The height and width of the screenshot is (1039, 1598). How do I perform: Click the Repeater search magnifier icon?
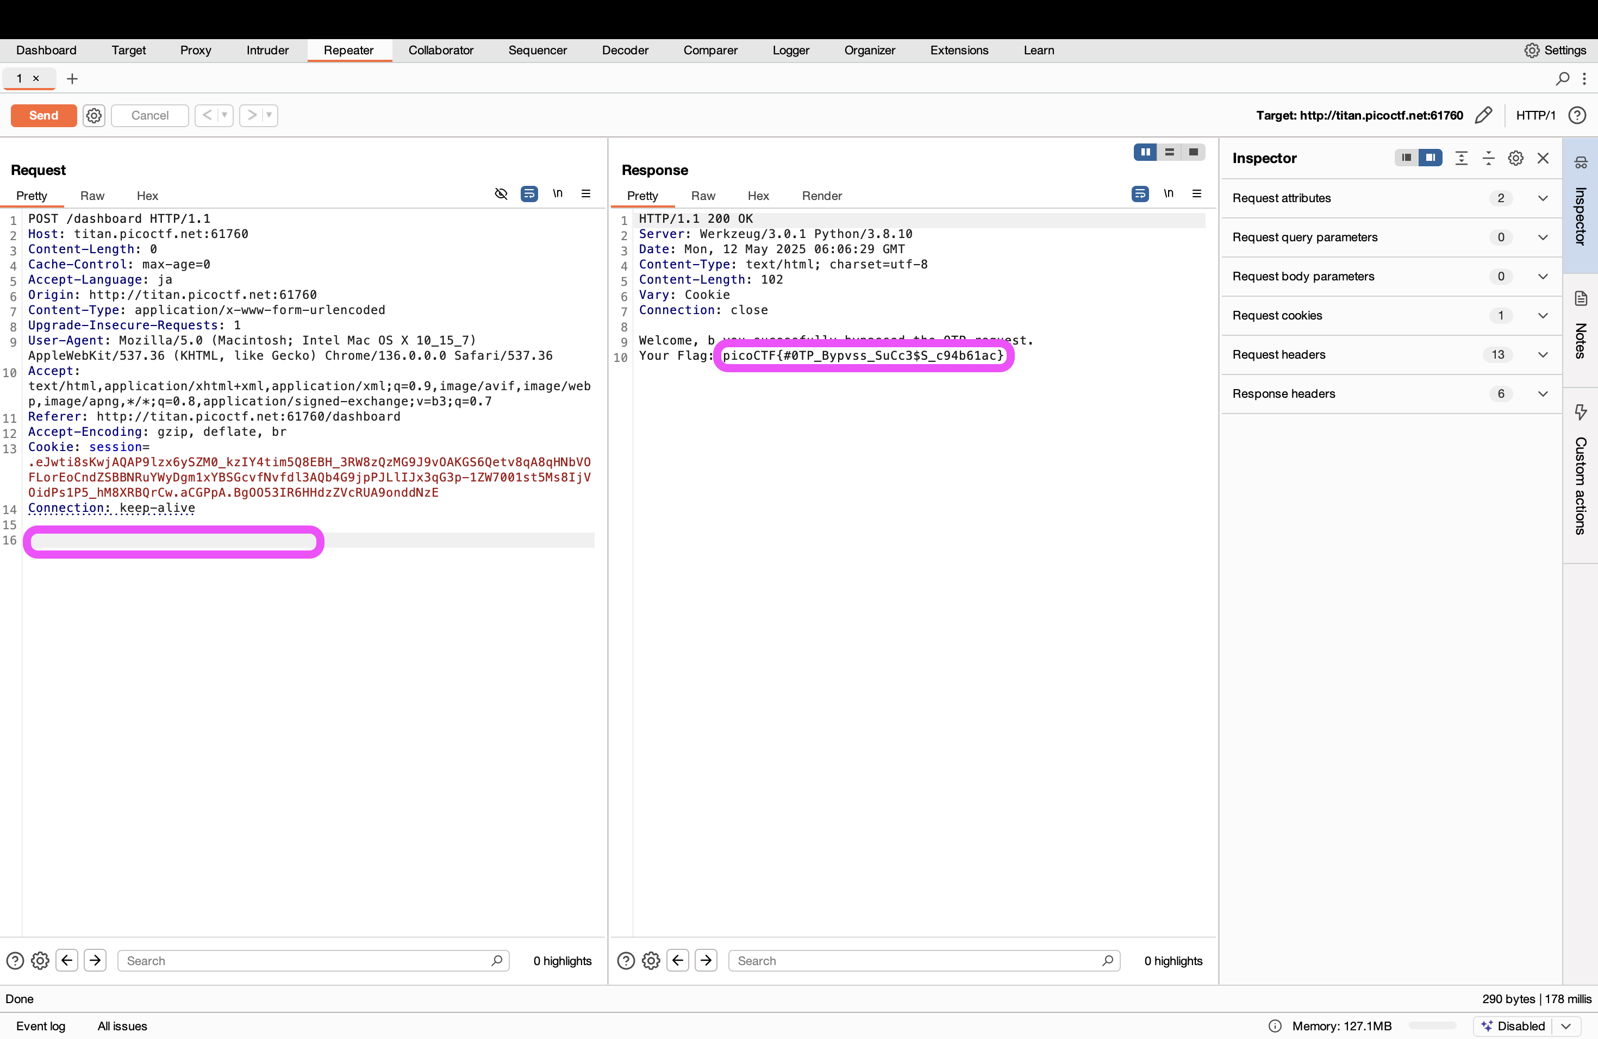(x=1563, y=79)
